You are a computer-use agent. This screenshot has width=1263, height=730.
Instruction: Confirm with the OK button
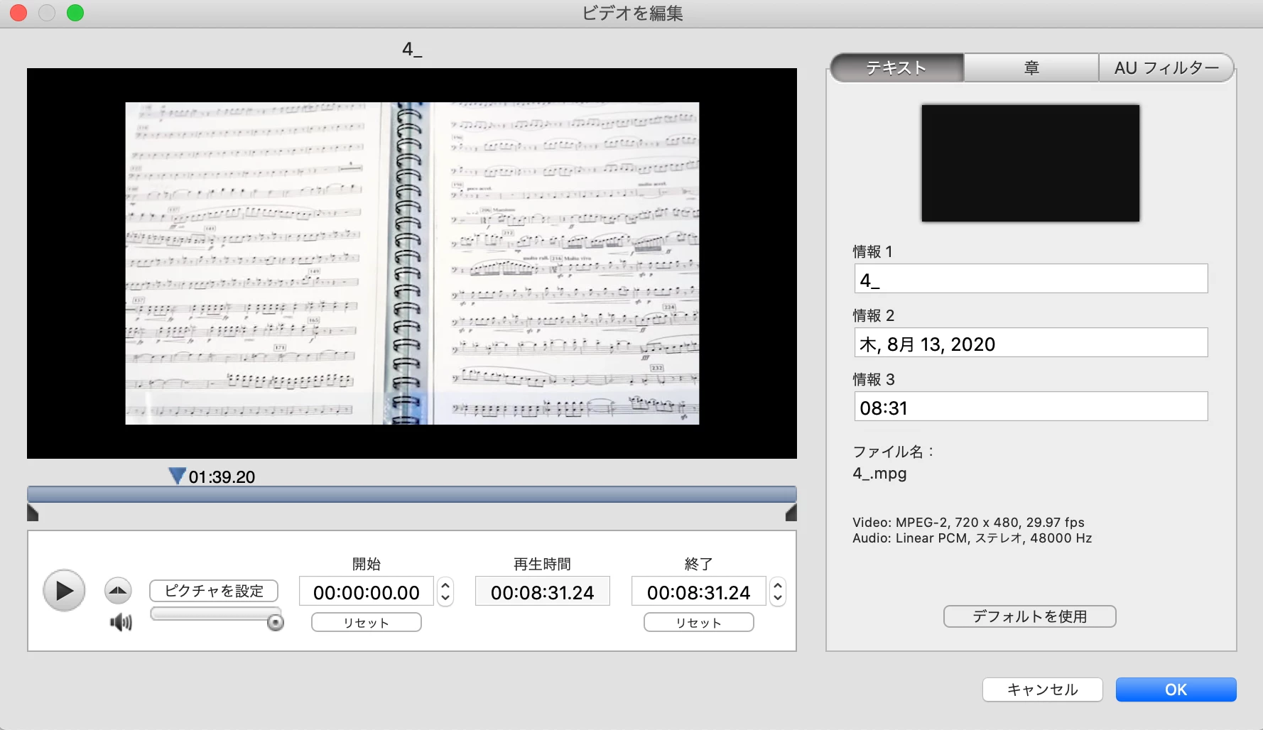(1176, 690)
